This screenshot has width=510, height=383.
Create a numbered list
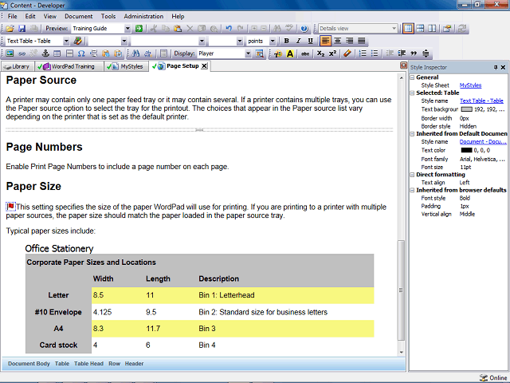point(363,53)
